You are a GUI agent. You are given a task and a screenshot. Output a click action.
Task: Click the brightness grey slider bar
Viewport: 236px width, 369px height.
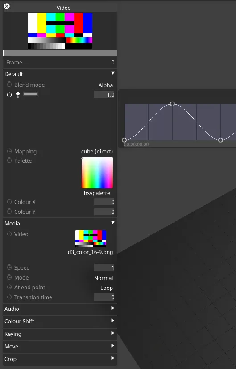tap(30, 94)
